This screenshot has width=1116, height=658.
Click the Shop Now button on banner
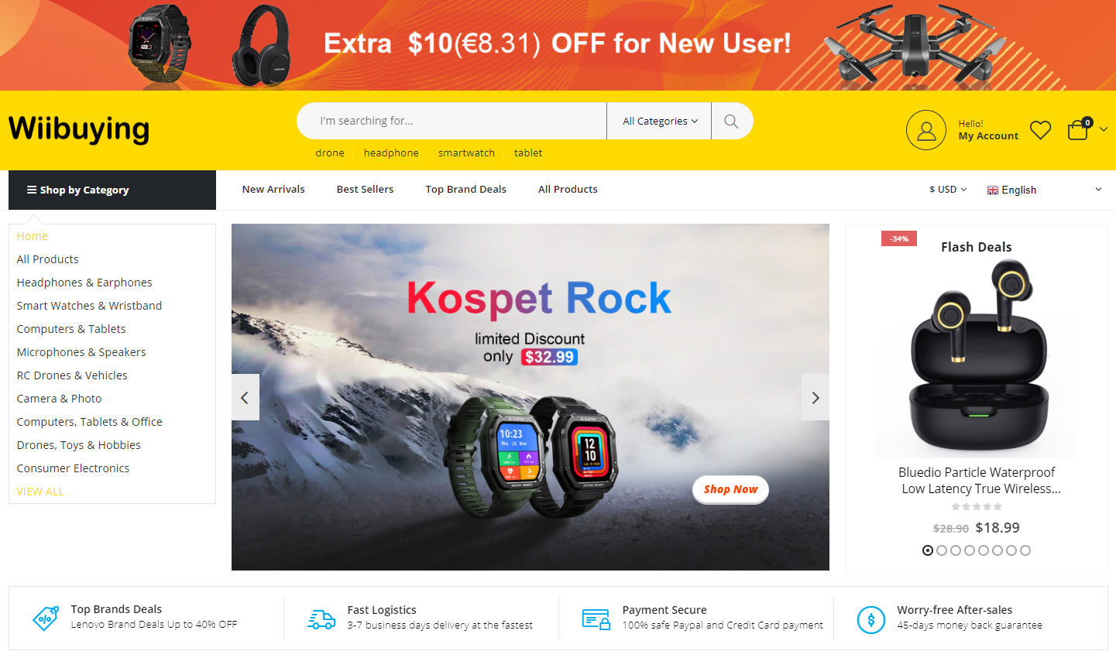pos(730,489)
